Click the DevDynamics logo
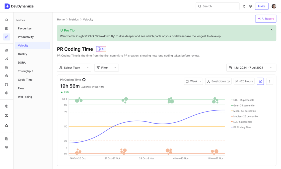 [19, 6]
